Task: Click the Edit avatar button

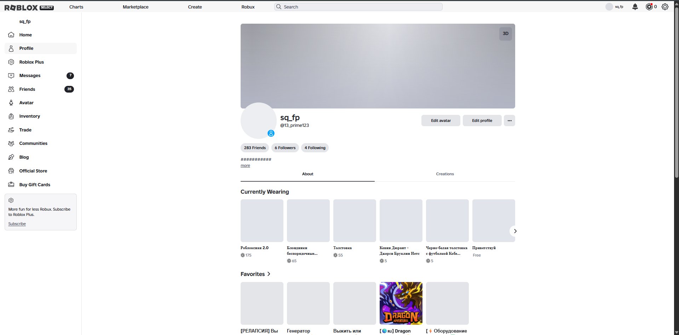Action: 441,121
